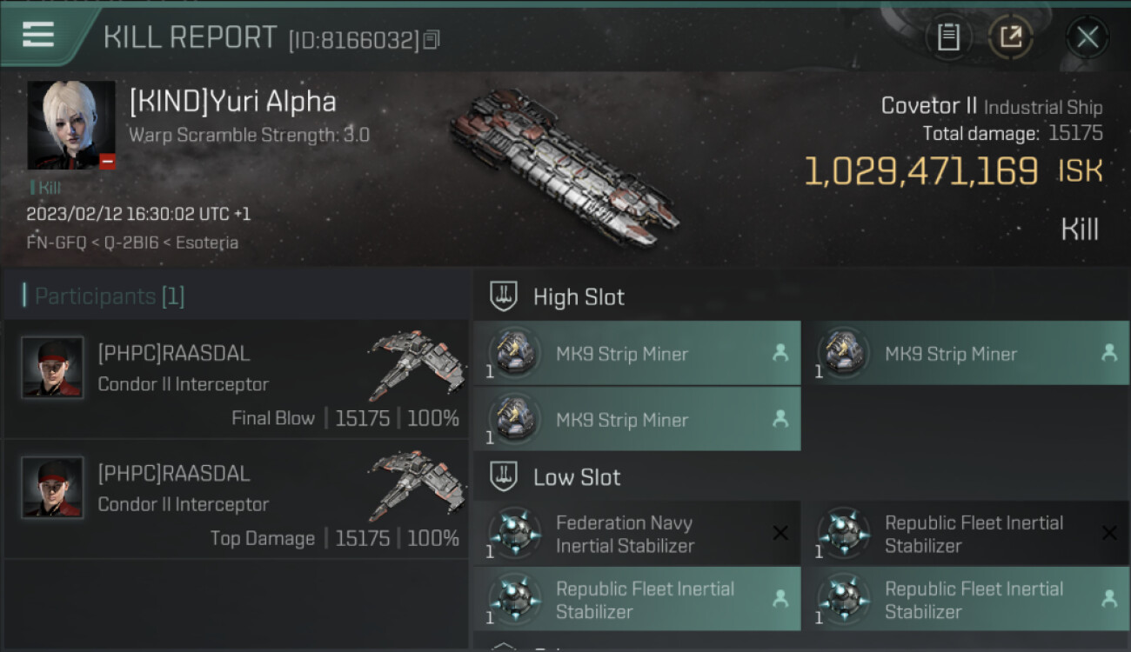Click the High Slot section header
Viewport: 1131px width, 652px height.
[x=579, y=297]
